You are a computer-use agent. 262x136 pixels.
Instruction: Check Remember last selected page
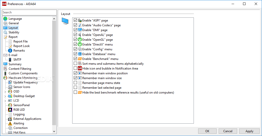point(75,87)
